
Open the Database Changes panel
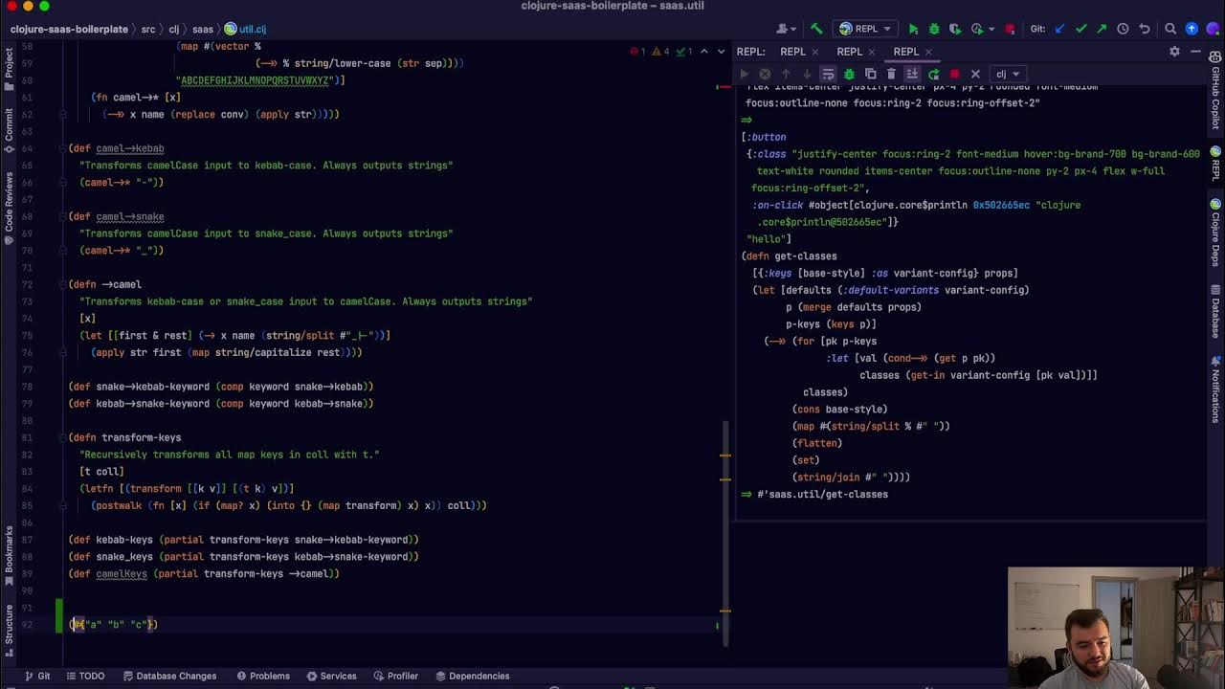point(168,676)
